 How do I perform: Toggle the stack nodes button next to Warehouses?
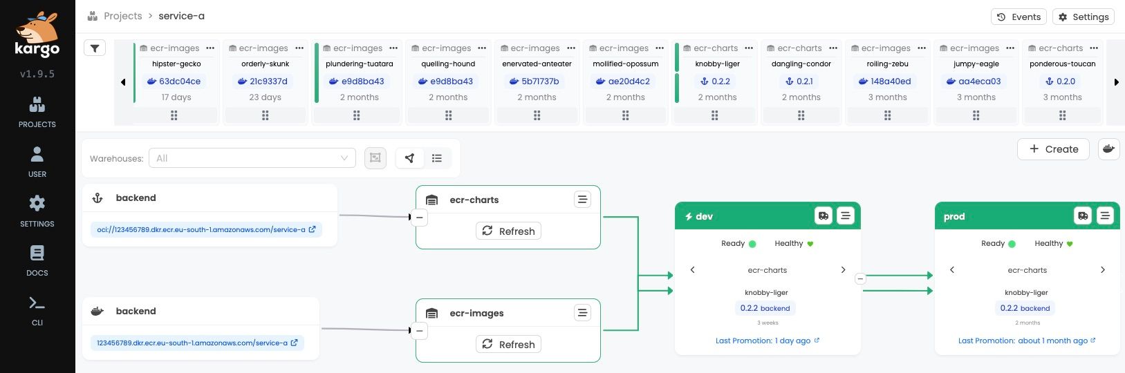click(375, 158)
